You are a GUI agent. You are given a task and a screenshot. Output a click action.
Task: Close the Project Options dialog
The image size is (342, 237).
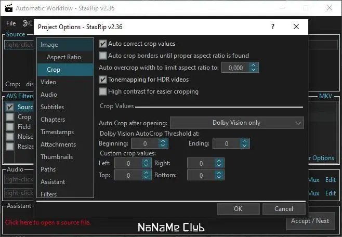pos(296,27)
